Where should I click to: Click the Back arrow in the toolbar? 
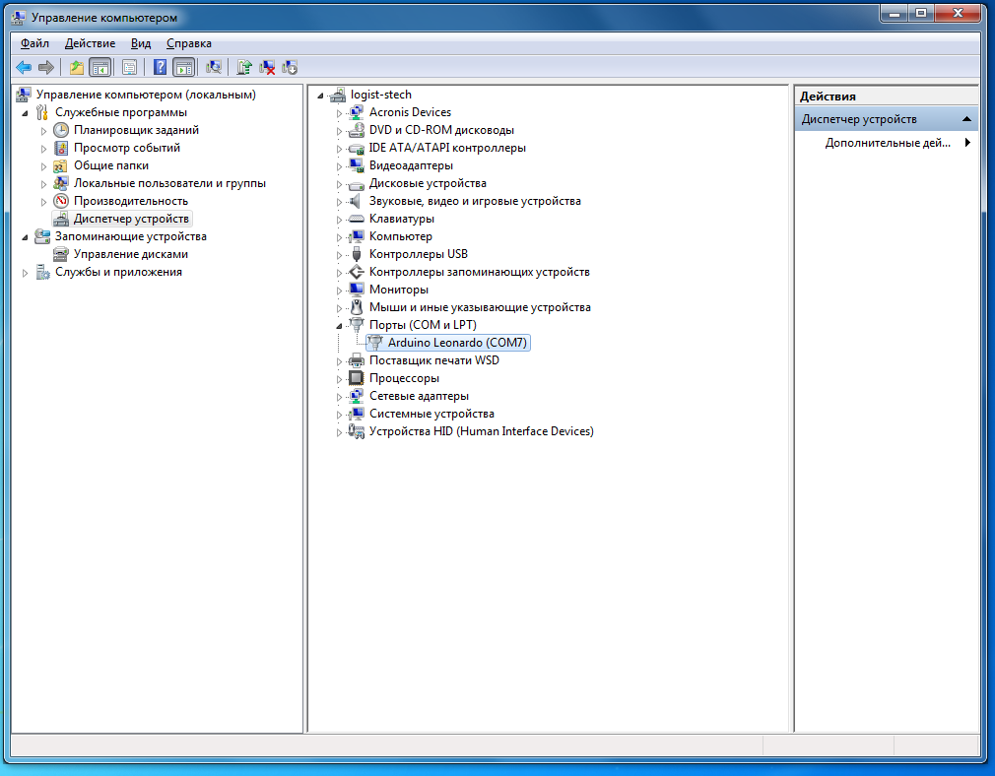(24, 67)
